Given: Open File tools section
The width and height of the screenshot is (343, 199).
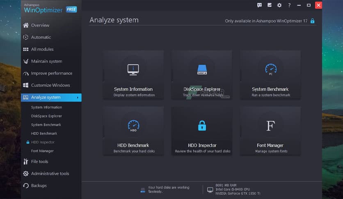Looking at the screenshot, I should tap(40, 162).
